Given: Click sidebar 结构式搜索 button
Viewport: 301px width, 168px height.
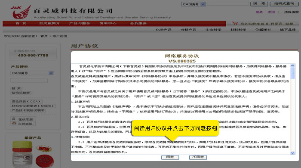Looking at the screenshot, I should [21, 93].
